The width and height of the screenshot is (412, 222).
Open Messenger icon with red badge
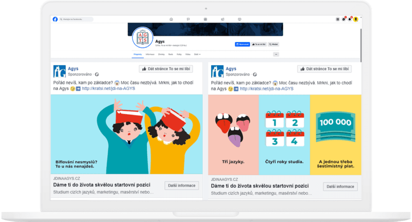click(344, 19)
